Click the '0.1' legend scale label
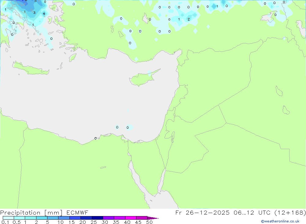 pos(5,222)
